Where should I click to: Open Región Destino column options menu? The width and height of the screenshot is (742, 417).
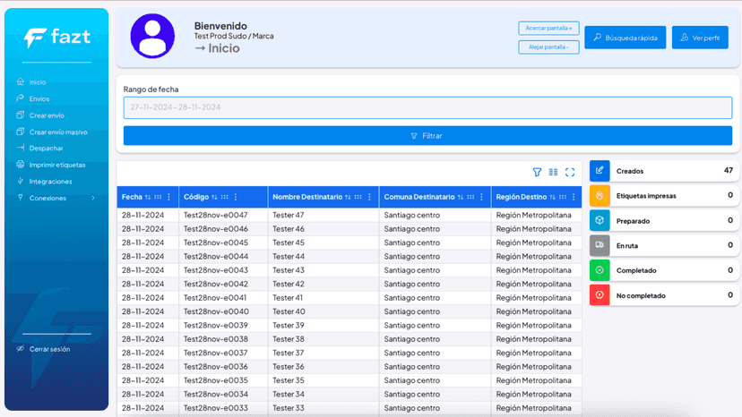[574, 197]
